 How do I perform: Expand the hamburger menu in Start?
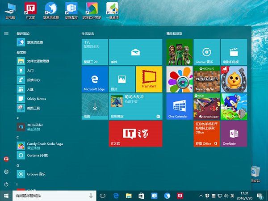(6, 33)
